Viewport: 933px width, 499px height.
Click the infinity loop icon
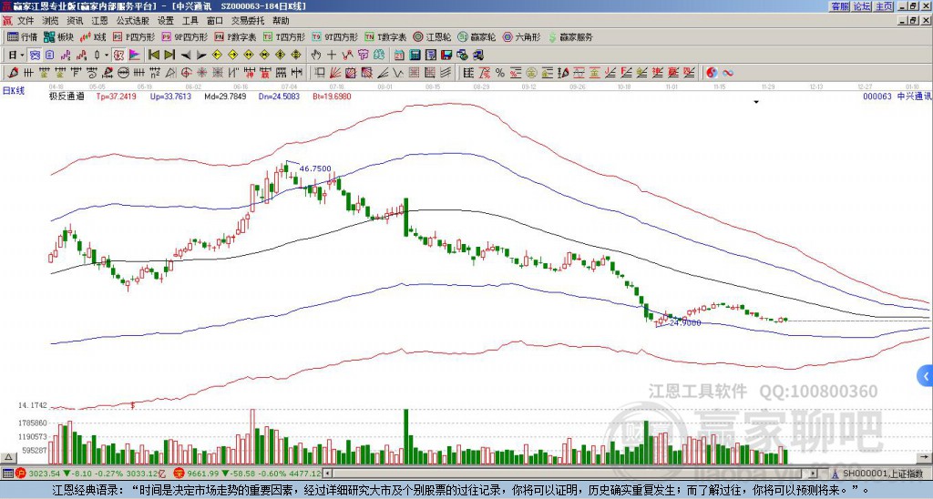[728, 73]
